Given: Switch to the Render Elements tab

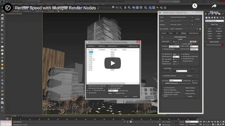Looking at the screenshot, I should click(193, 33).
